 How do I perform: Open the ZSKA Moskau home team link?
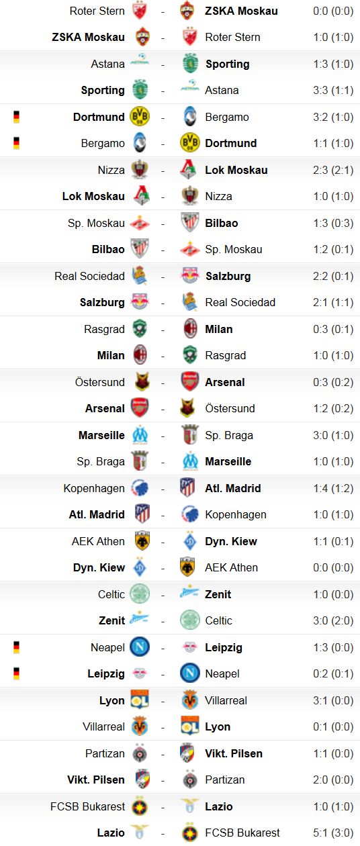click(x=88, y=37)
